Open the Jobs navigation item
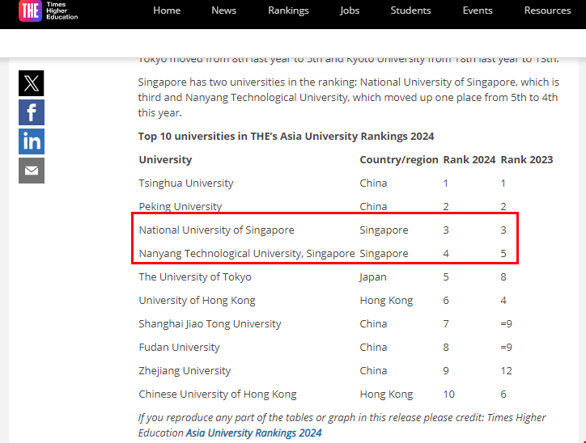The width and height of the screenshot is (586, 443). click(350, 11)
